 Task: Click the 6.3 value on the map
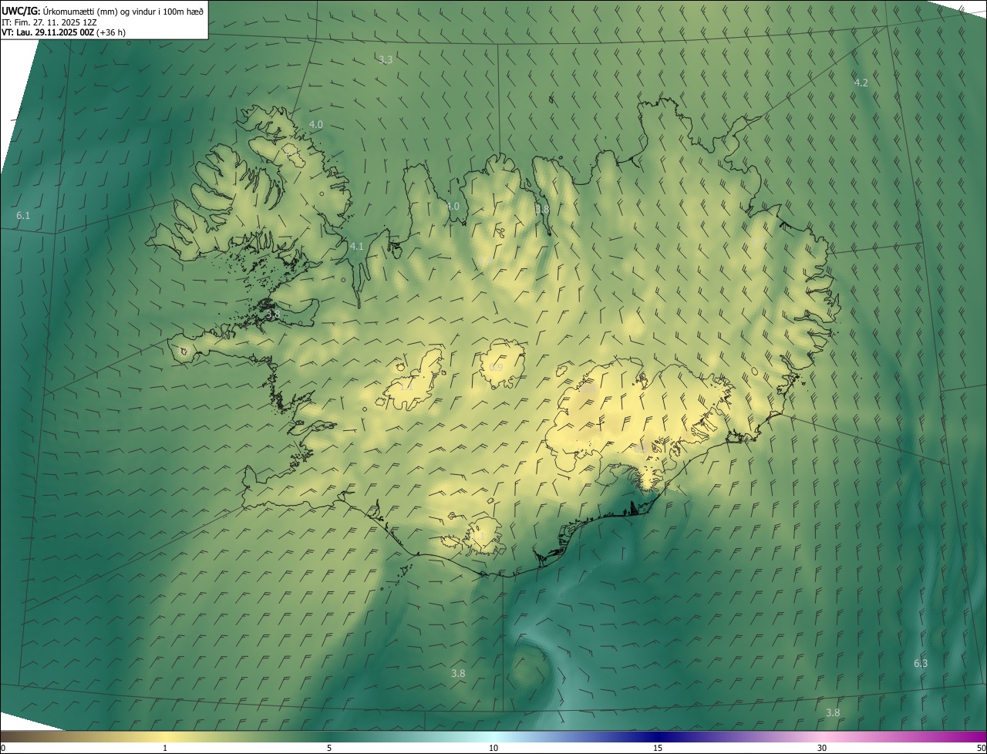[921, 663]
